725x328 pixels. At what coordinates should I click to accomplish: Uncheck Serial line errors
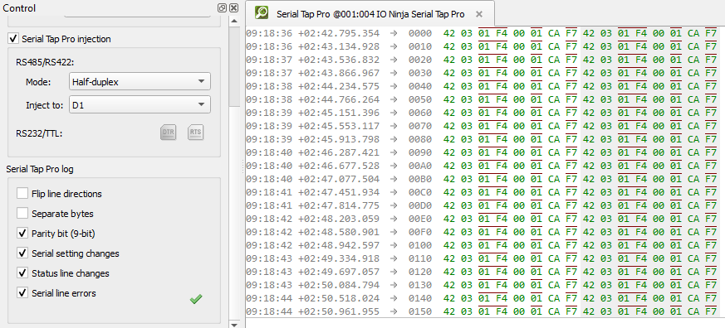pos(22,292)
